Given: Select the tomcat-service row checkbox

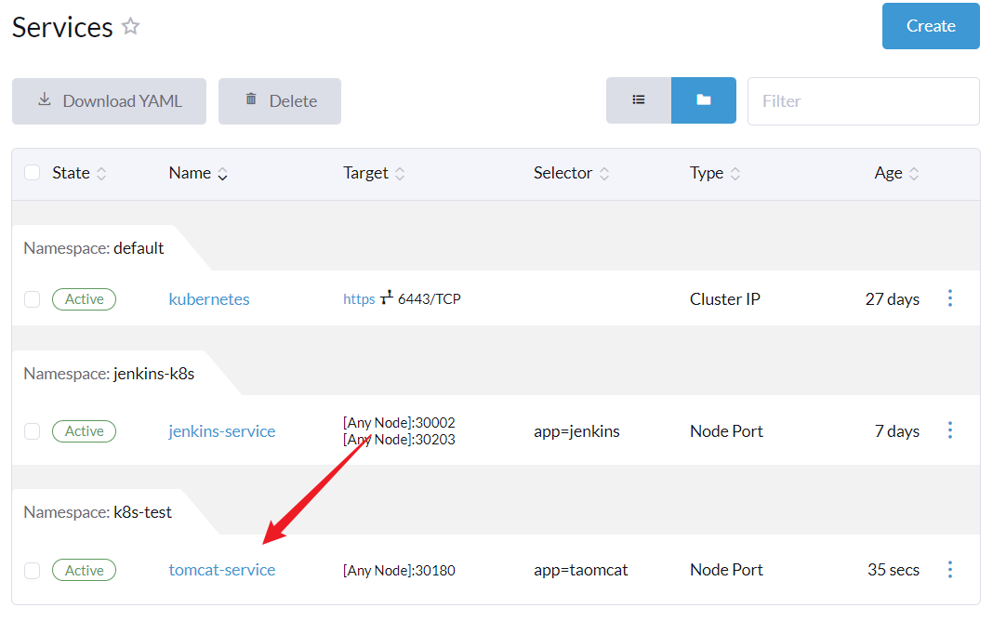Looking at the screenshot, I should coord(33,571).
